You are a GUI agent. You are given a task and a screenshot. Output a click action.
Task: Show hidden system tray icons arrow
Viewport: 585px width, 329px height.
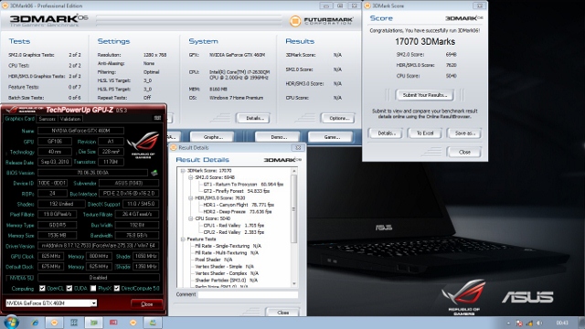(508, 323)
